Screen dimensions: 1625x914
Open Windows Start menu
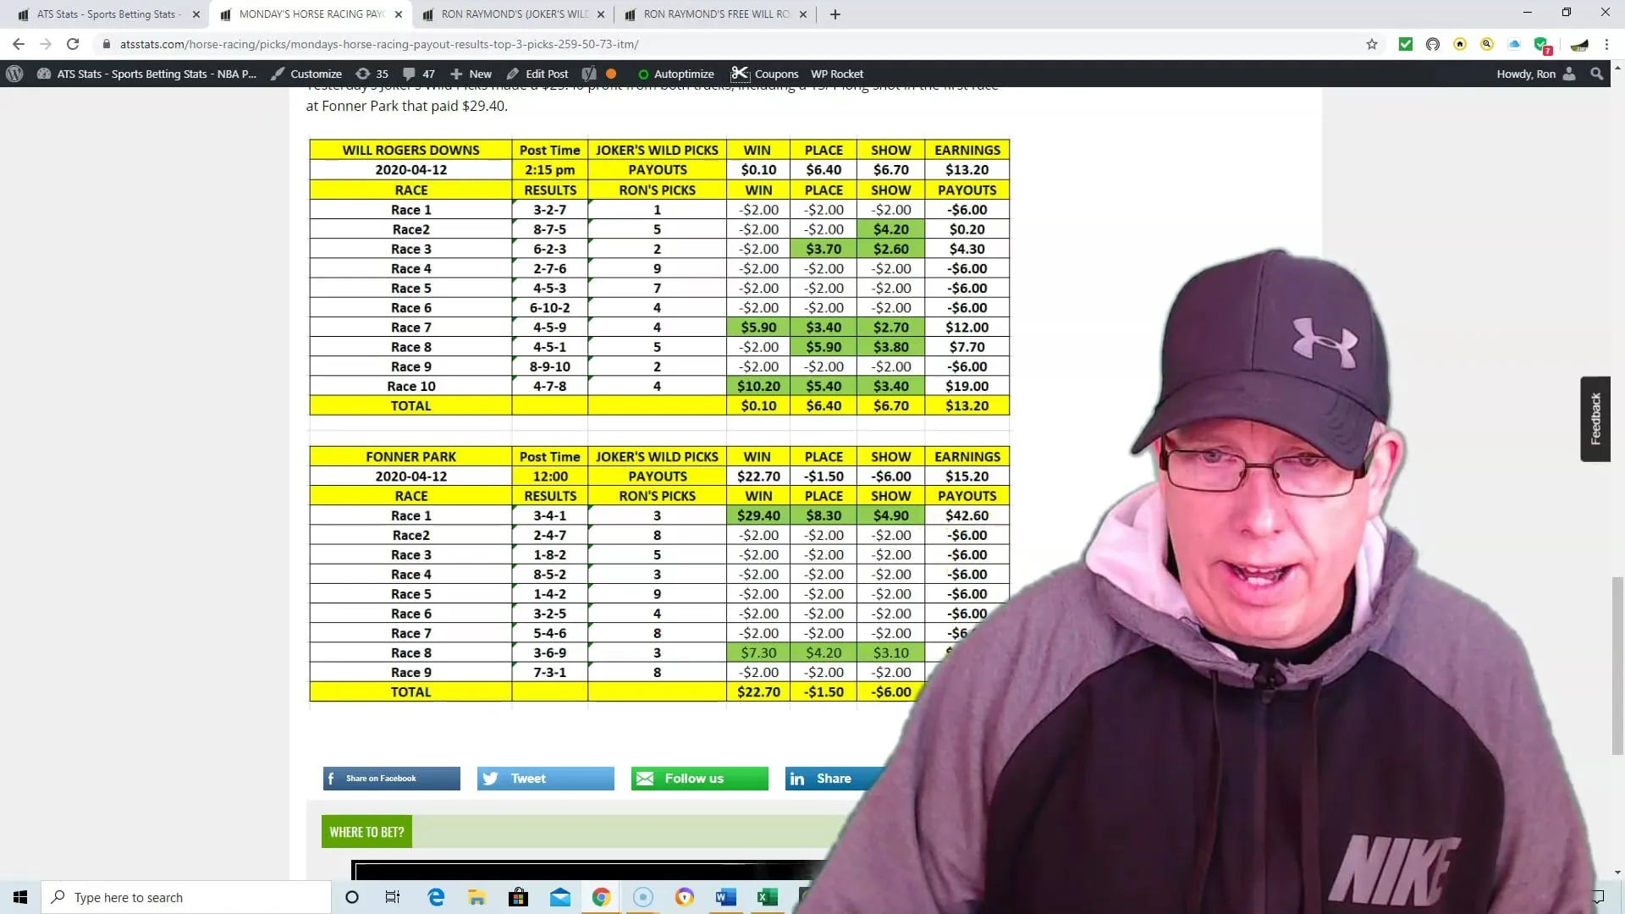pos(20,897)
